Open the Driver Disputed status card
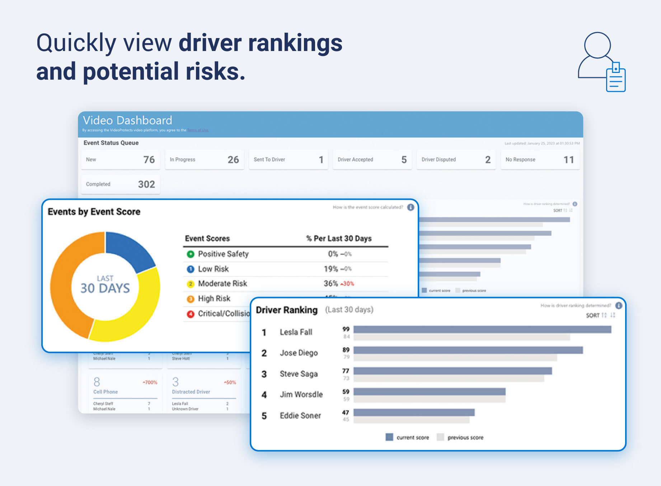The image size is (661, 486). pyautogui.click(x=456, y=159)
